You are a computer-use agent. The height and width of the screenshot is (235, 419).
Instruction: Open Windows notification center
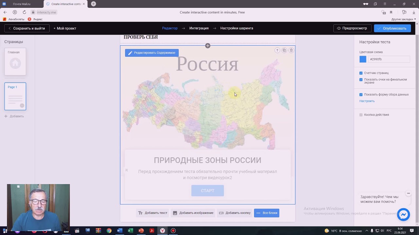[x=412, y=231]
